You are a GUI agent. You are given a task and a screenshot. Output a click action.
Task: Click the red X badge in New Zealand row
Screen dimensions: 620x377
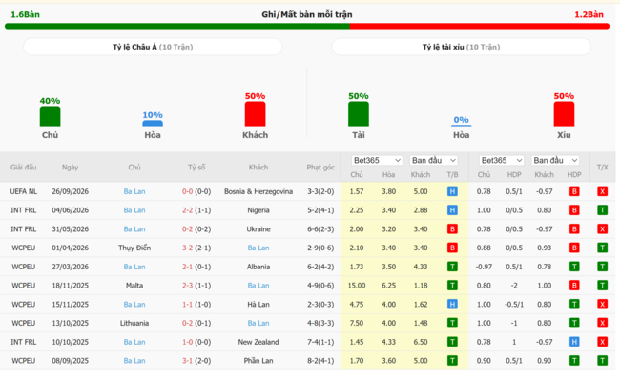coord(602,342)
